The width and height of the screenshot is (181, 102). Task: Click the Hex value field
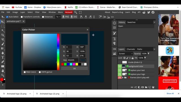[x=73, y=60]
